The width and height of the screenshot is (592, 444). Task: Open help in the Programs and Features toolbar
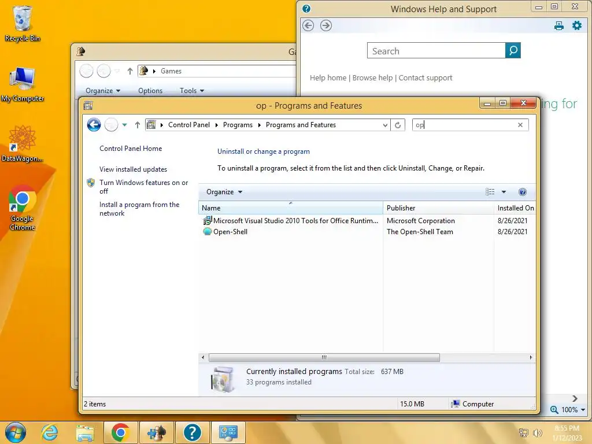pos(523,192)
